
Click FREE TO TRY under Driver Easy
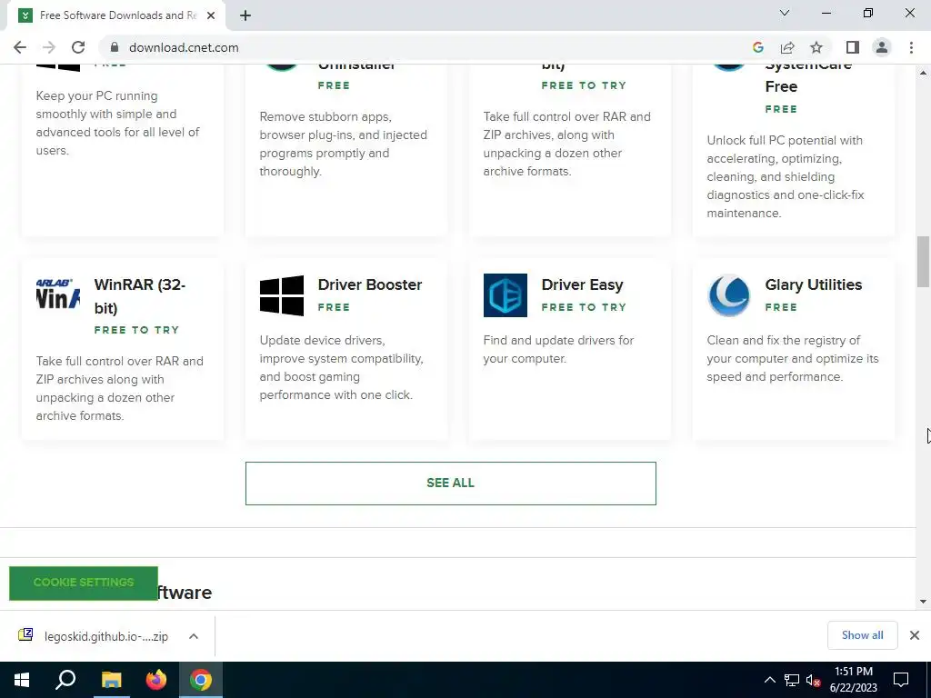584,307
